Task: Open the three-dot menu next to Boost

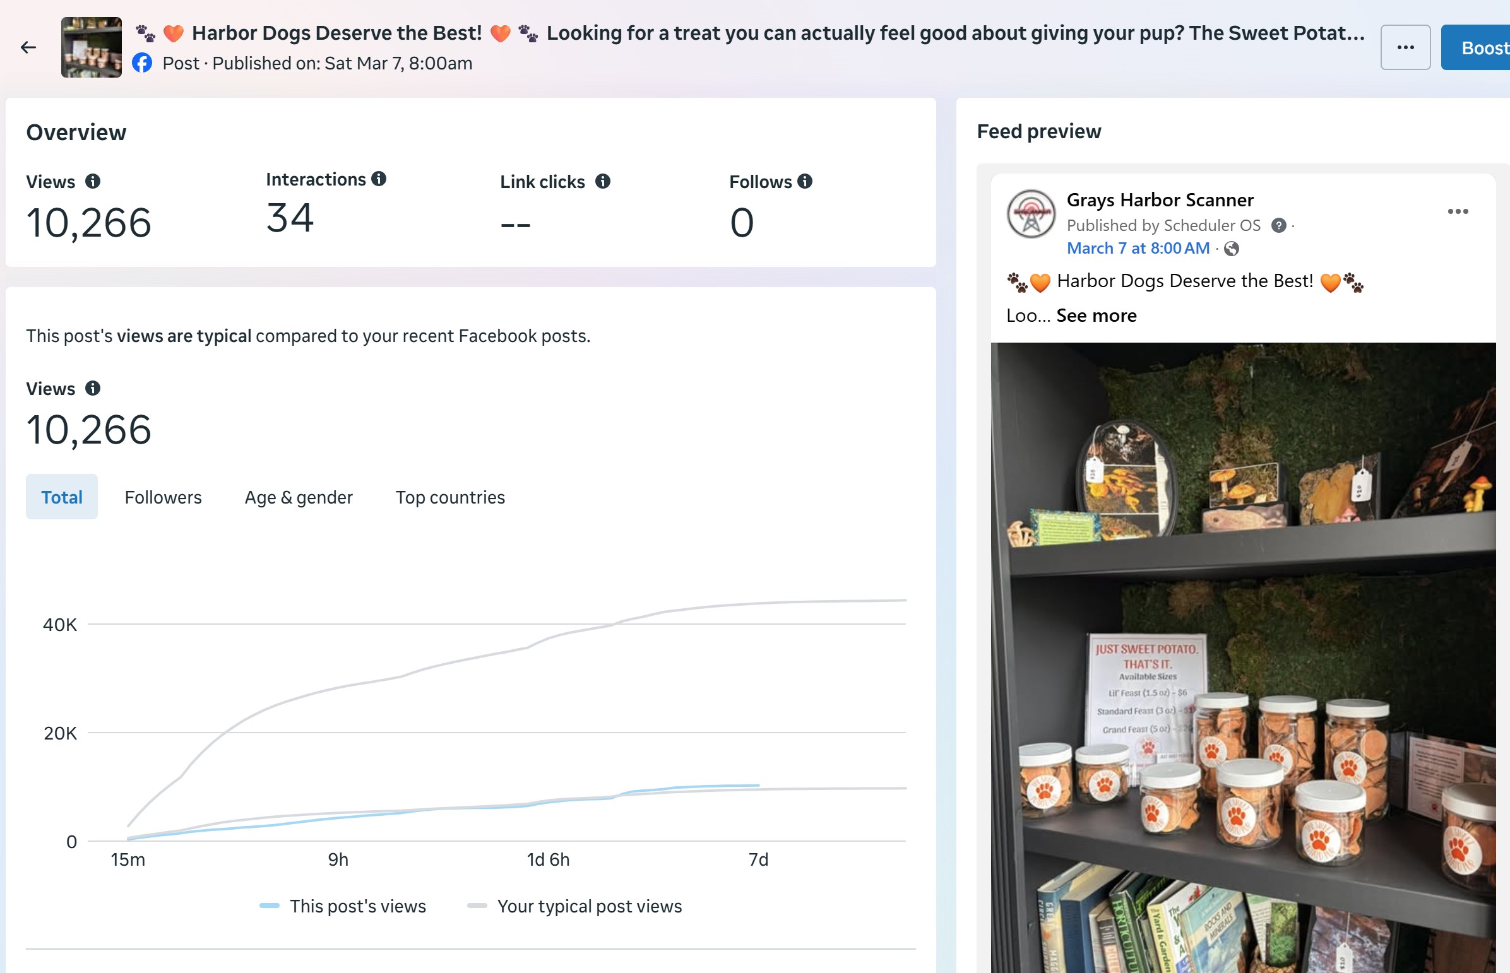Action: coord(1405,47)
